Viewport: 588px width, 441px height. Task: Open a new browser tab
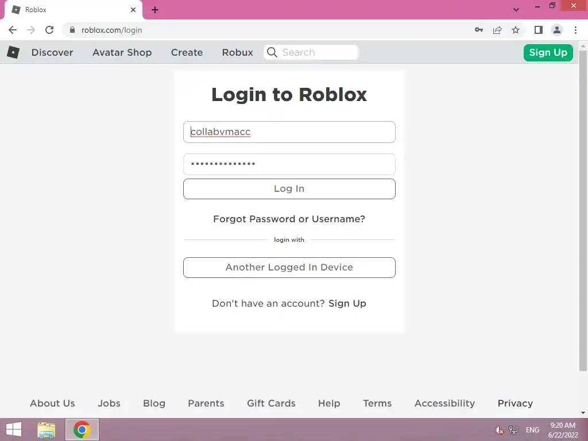(x=155, y=10)
